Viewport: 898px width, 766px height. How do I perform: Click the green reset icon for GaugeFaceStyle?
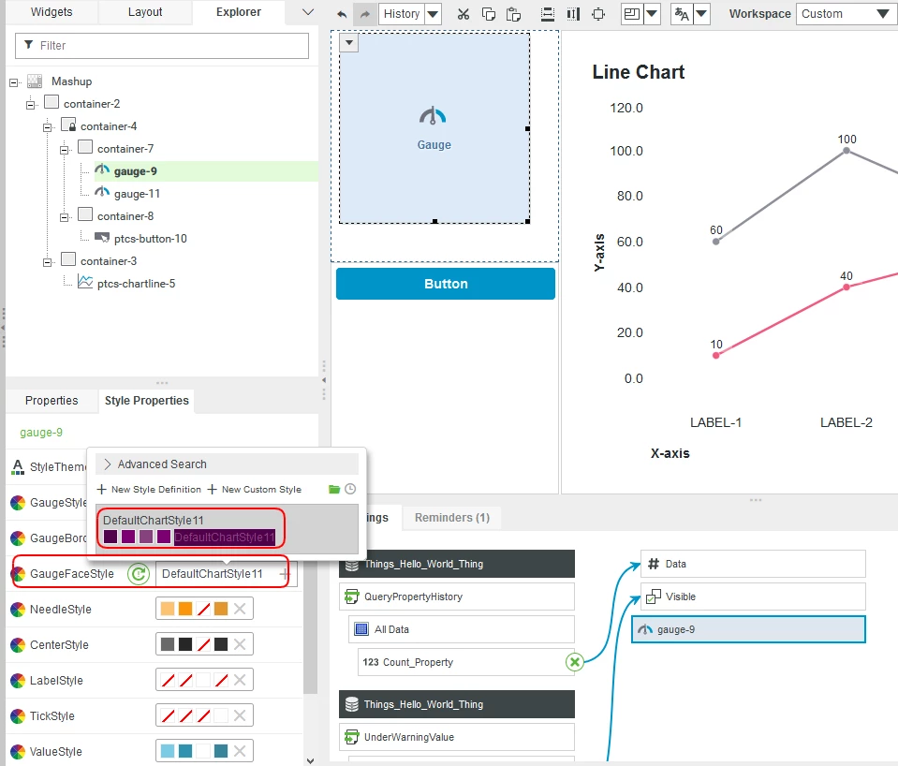pyautogui.click(x=139, y=573)
